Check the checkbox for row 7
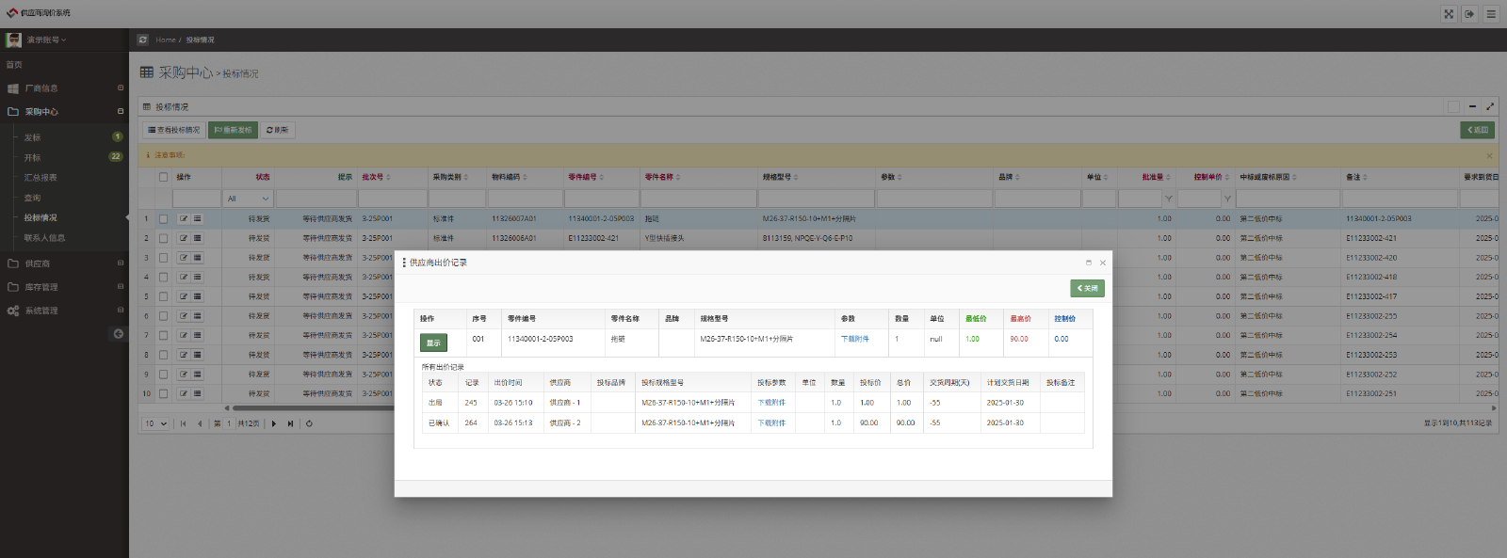 163,335
